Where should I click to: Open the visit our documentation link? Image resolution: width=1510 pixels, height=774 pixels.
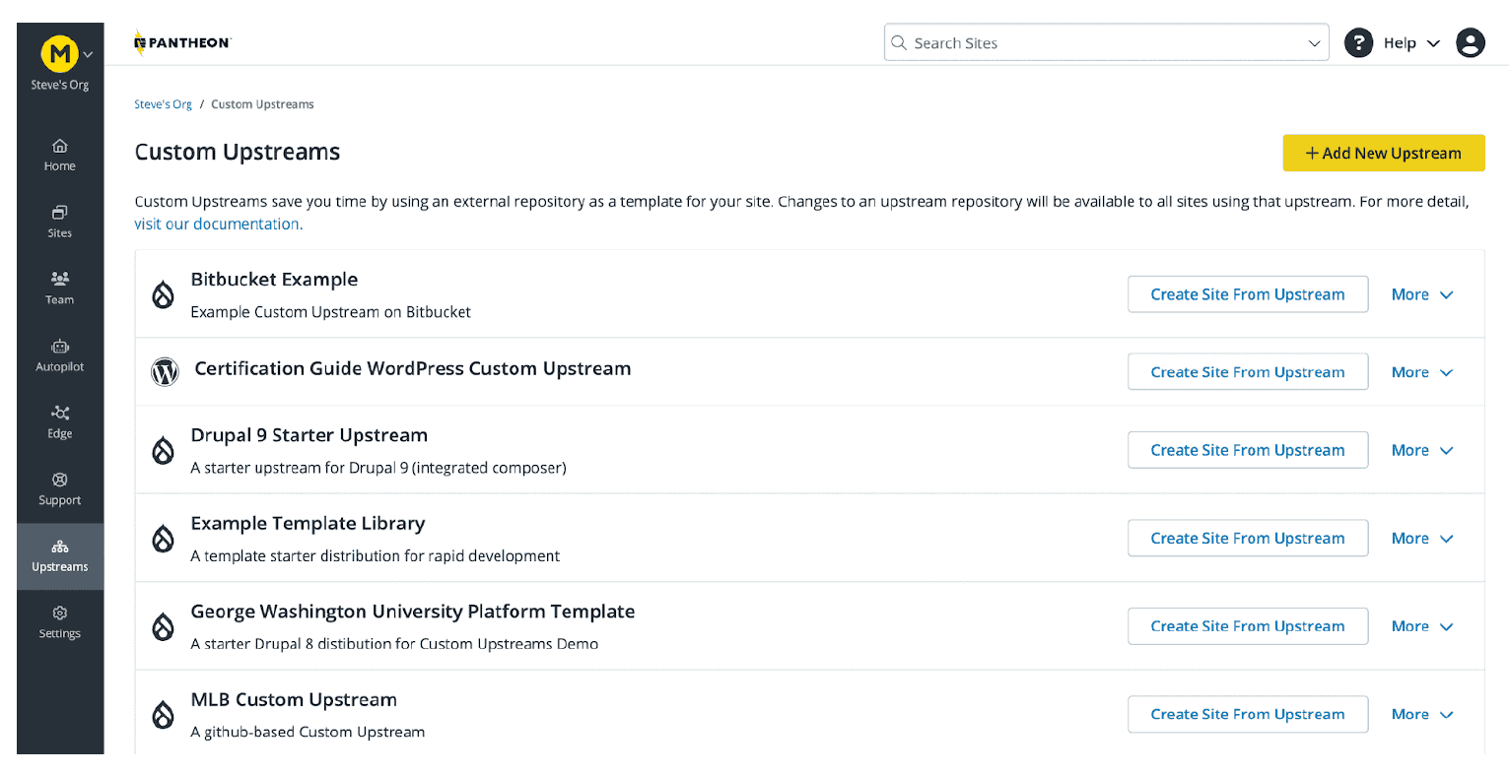coord(216,224)
